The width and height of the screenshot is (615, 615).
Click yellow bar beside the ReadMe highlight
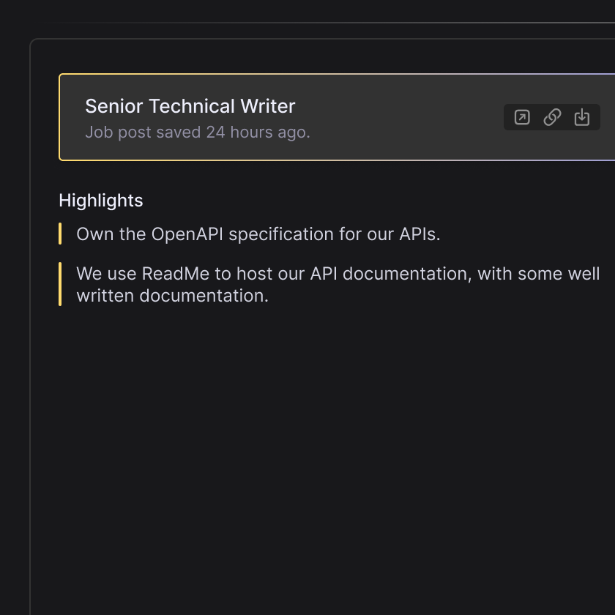(x=60, y=284)
